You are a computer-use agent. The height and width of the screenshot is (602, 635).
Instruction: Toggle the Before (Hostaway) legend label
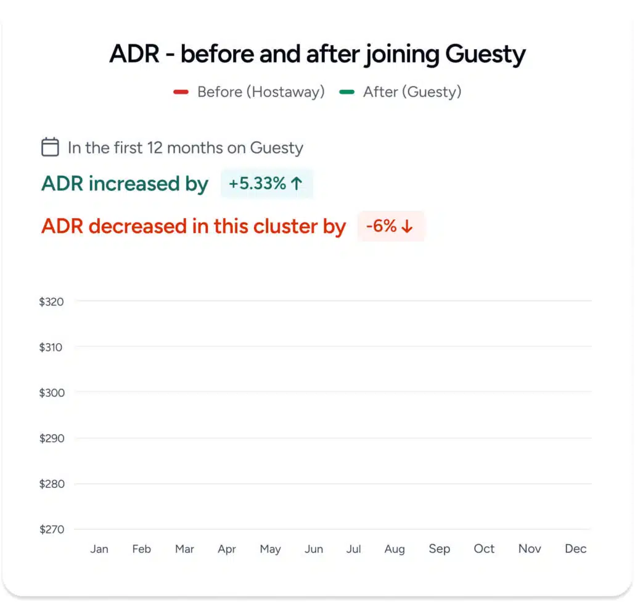(261, 92)
